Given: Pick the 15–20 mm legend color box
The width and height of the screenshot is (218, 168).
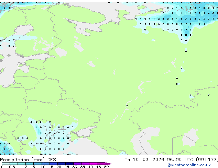Looking at the screenshot, I should (x=54, y=164).
